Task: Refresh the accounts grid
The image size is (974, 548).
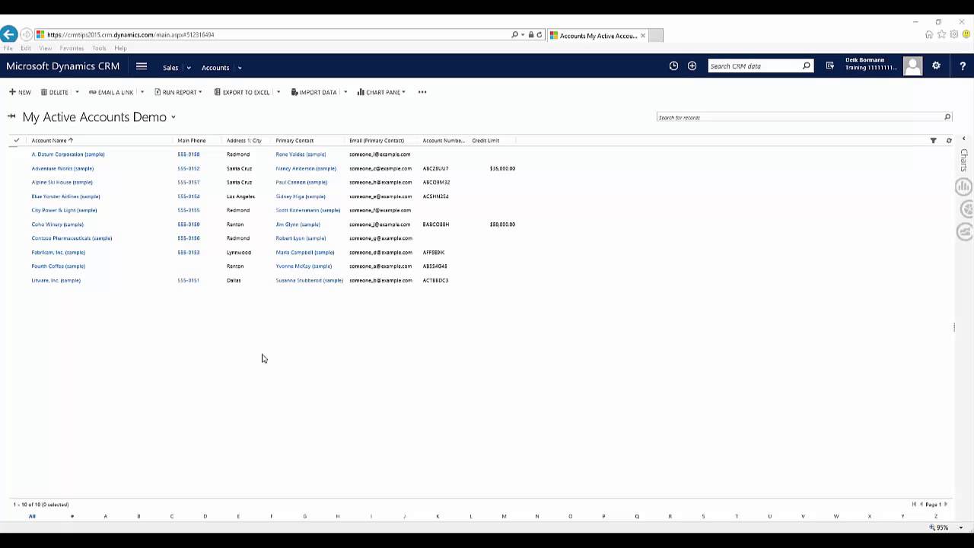Action: click(x=949, y=141)
